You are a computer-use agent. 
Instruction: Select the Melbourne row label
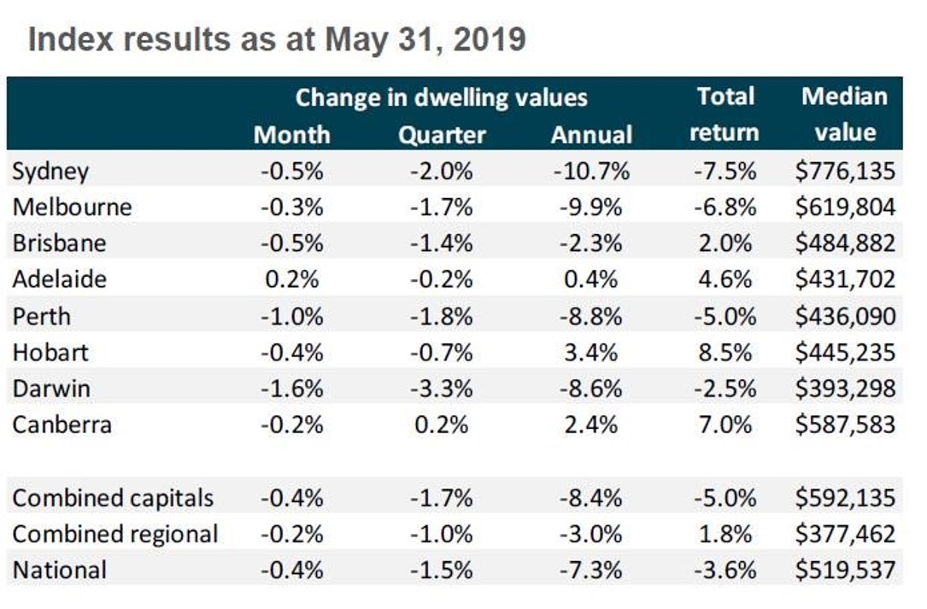72,208
